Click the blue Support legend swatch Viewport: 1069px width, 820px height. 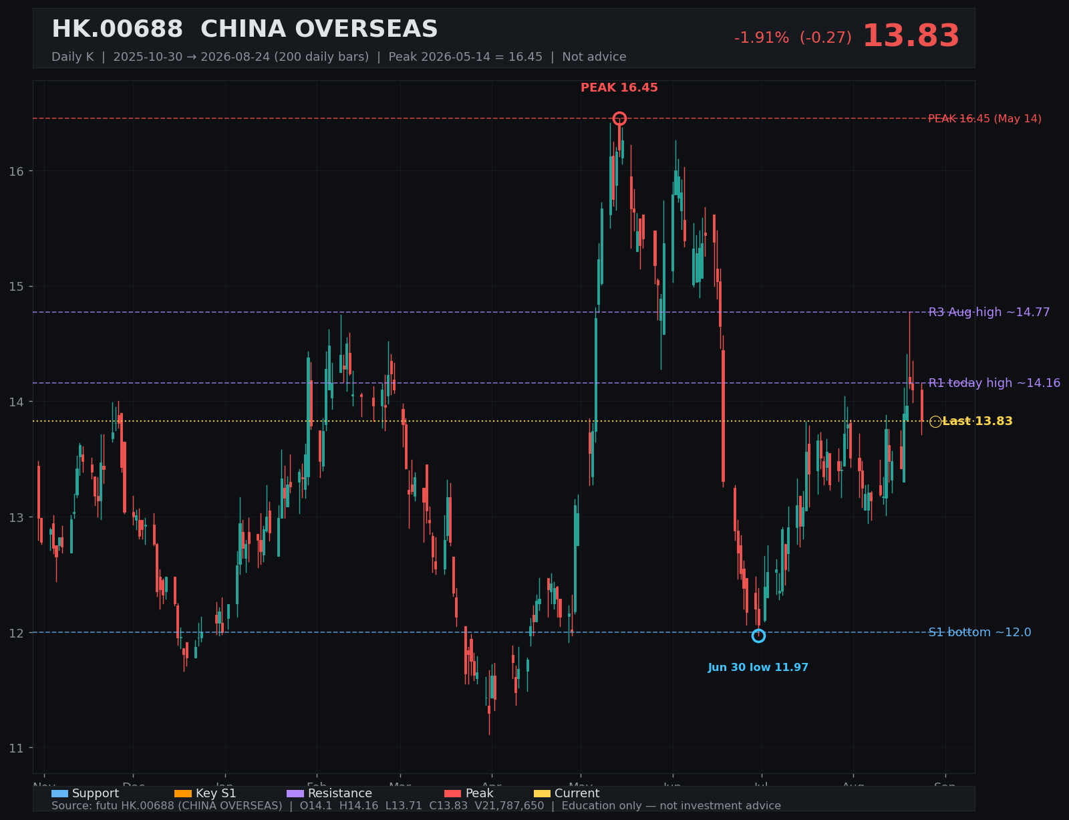click(59, 793)
